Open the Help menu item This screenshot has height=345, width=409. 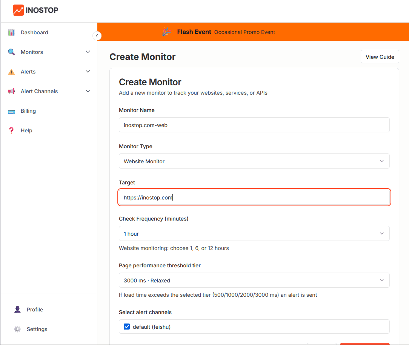(26, 130)
